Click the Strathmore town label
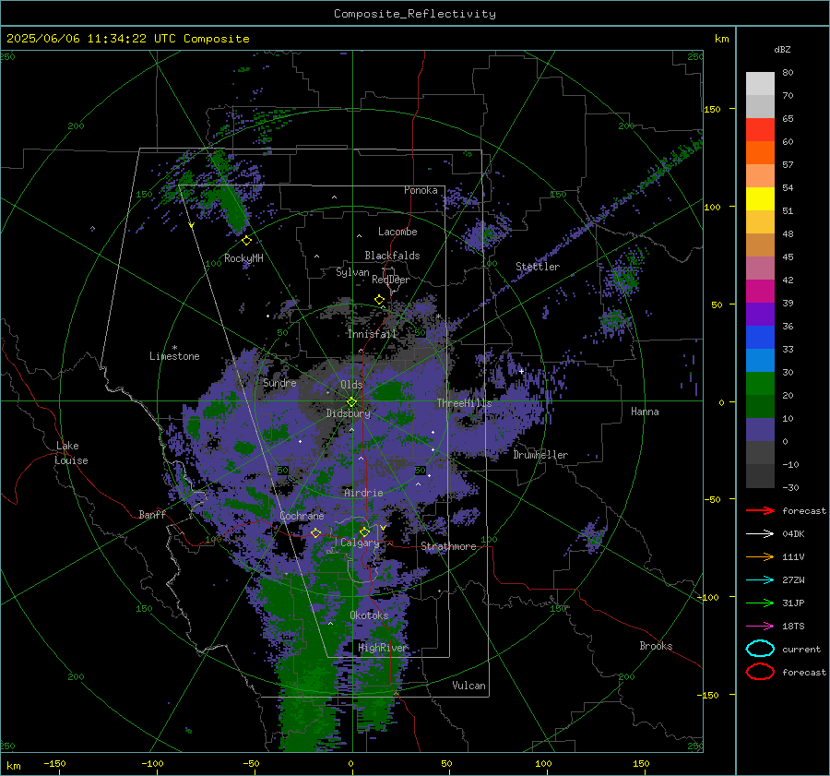Screen dimensions: 830x776 click(x=448, y=546)
